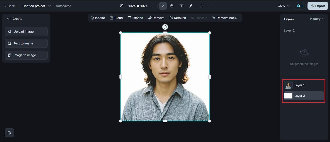The width and height of the screenshot is (330, 142).
Task: Open Text to image
Action: pyautogui.click(x=26, y=43)
